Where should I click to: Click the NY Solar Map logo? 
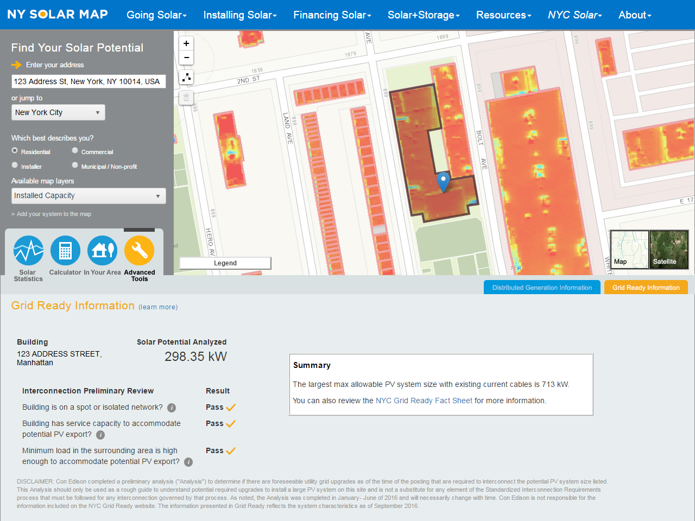click(x=58, y=14)
